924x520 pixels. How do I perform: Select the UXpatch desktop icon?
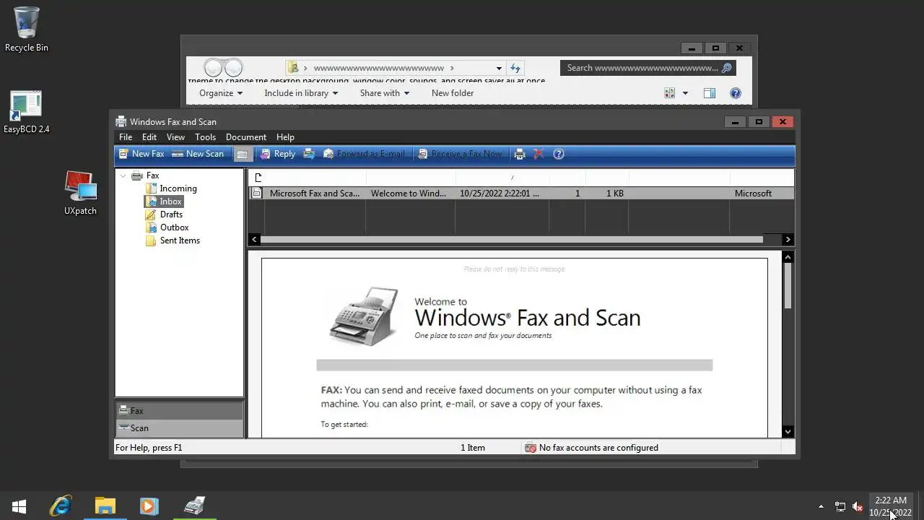(80, 193)
